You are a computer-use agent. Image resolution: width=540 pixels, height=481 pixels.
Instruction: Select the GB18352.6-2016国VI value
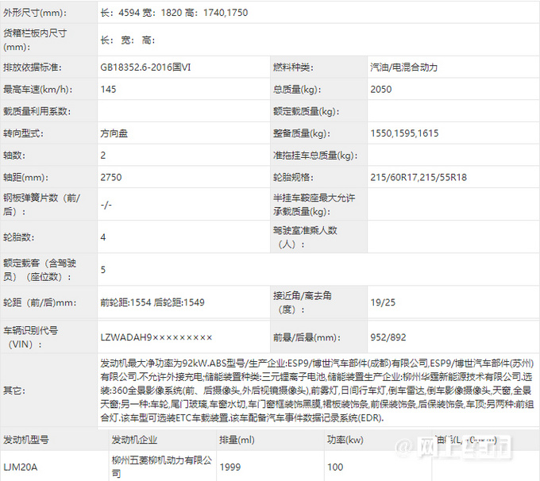tap(145, 67)
